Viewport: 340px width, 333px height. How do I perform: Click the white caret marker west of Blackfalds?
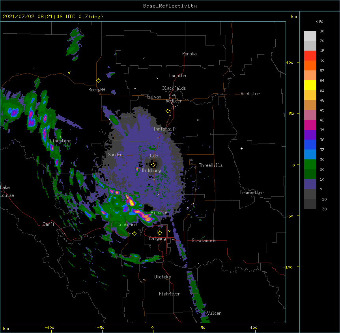(135, 89)
